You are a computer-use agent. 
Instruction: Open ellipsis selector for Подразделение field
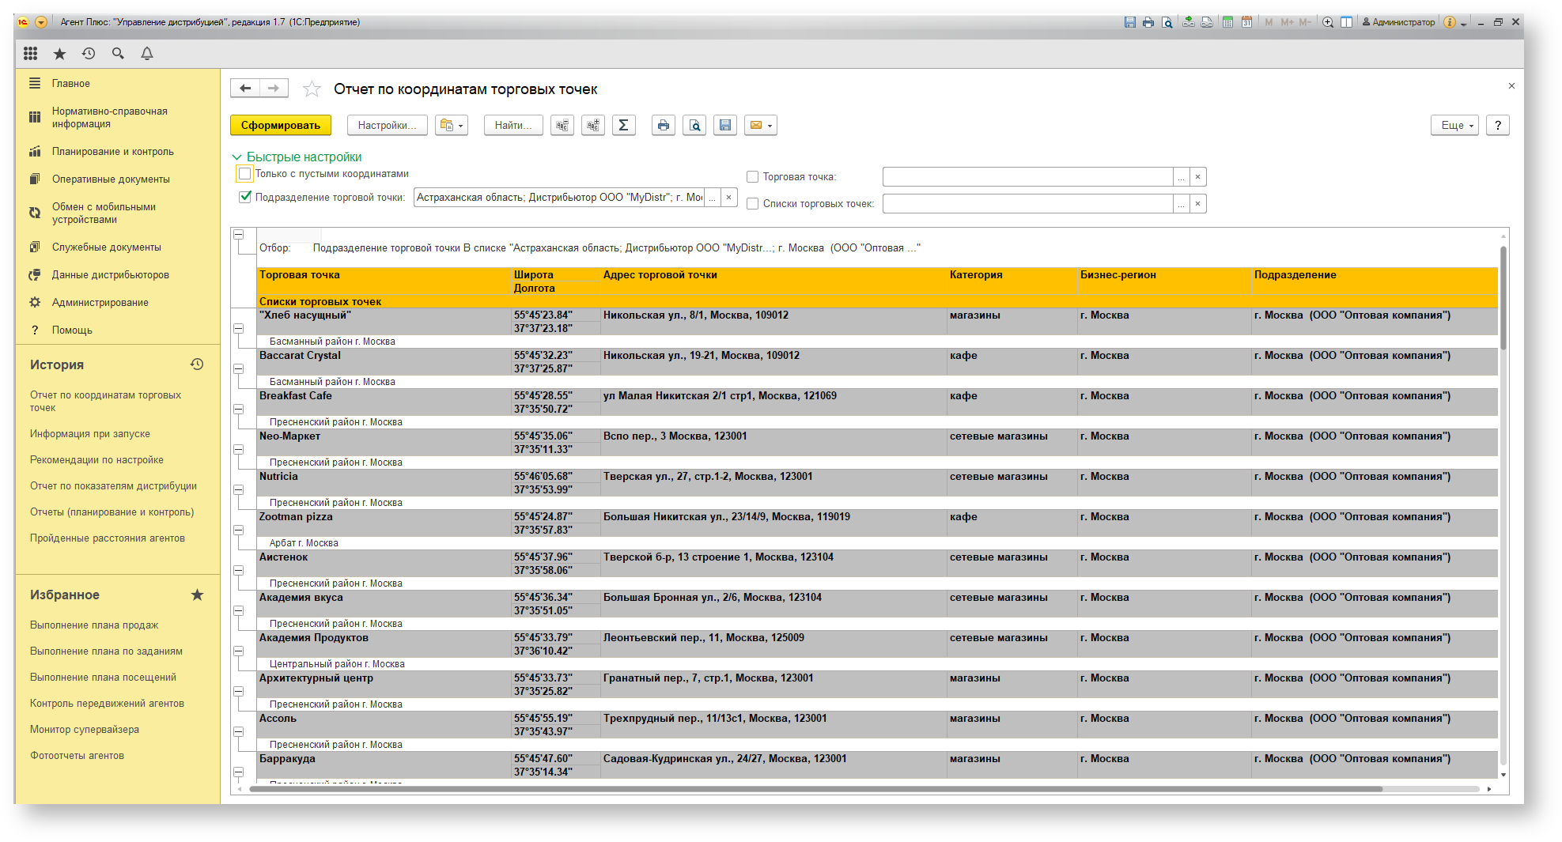(712, 198)
